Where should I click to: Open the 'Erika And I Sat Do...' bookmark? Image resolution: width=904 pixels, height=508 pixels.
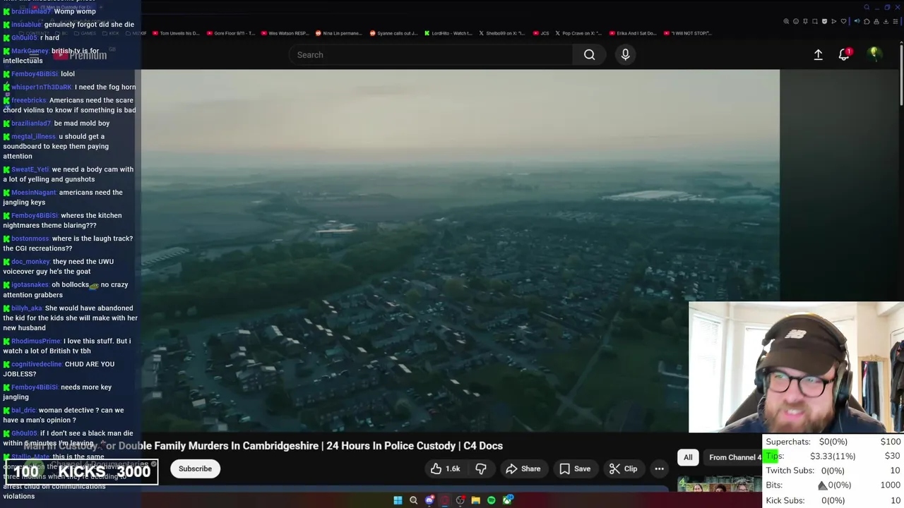coord(633,33)
